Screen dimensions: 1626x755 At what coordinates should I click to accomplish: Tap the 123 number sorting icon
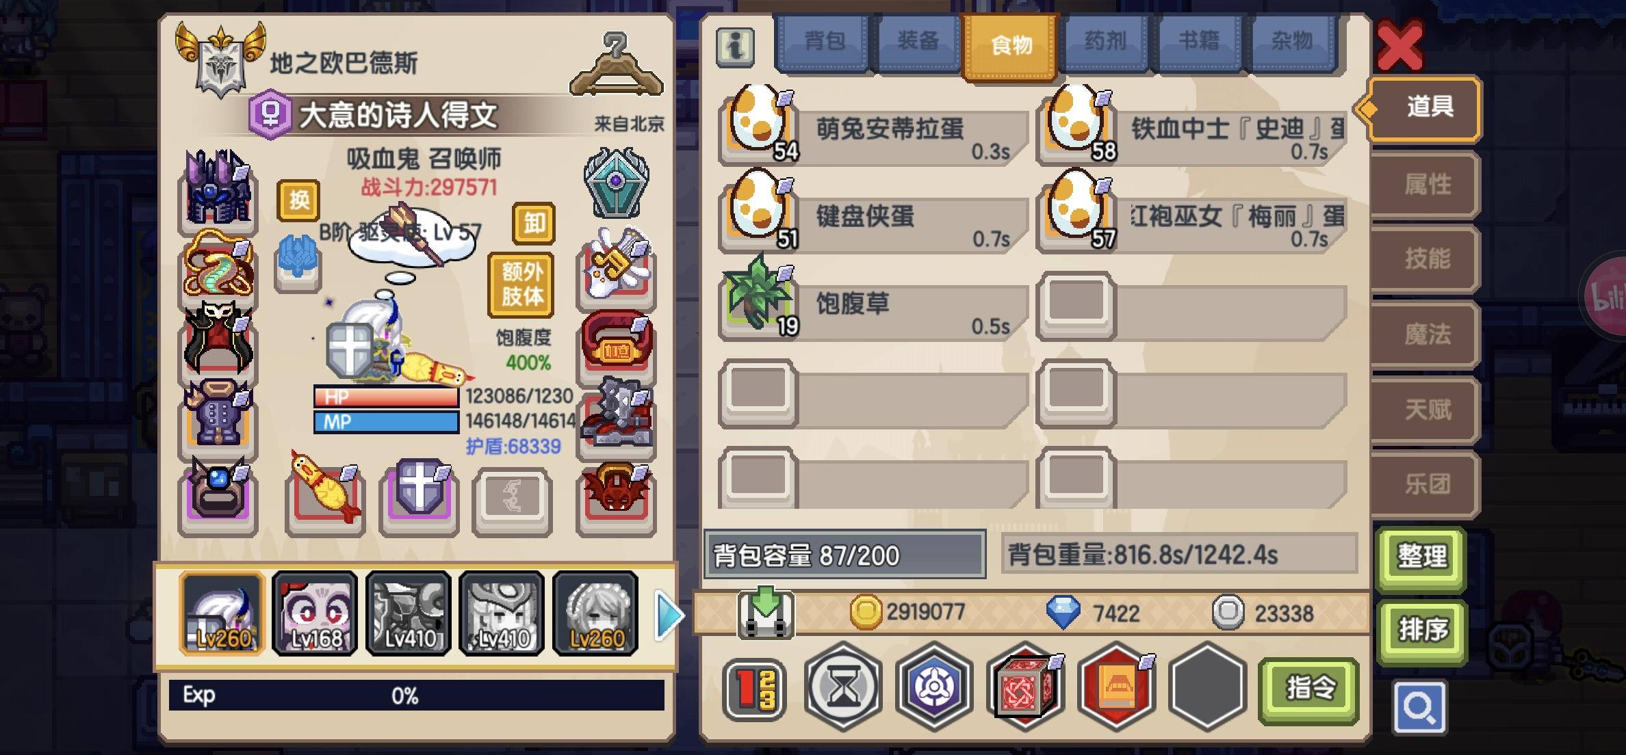[755, 689]
